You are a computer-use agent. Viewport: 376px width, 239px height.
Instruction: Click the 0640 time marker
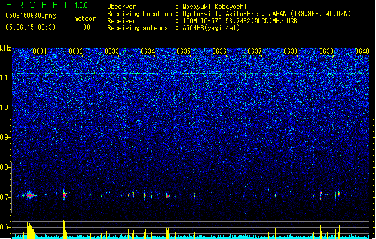pos(362,51)
